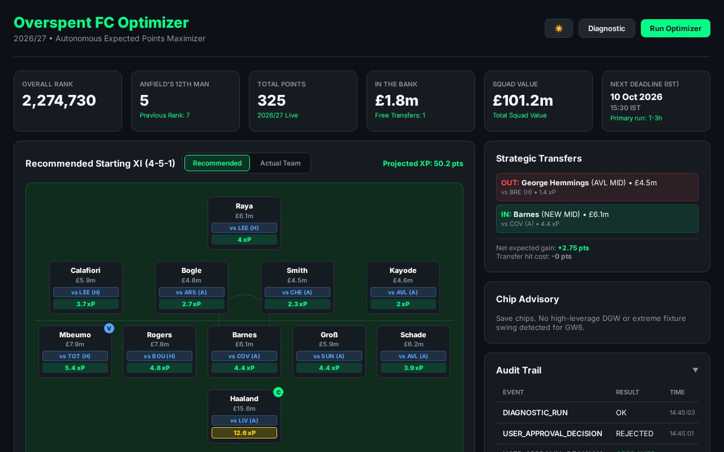Viewport: 724px width, 452px height.
Task: Select the Bogle player card
Action: [x=192, y=288]
